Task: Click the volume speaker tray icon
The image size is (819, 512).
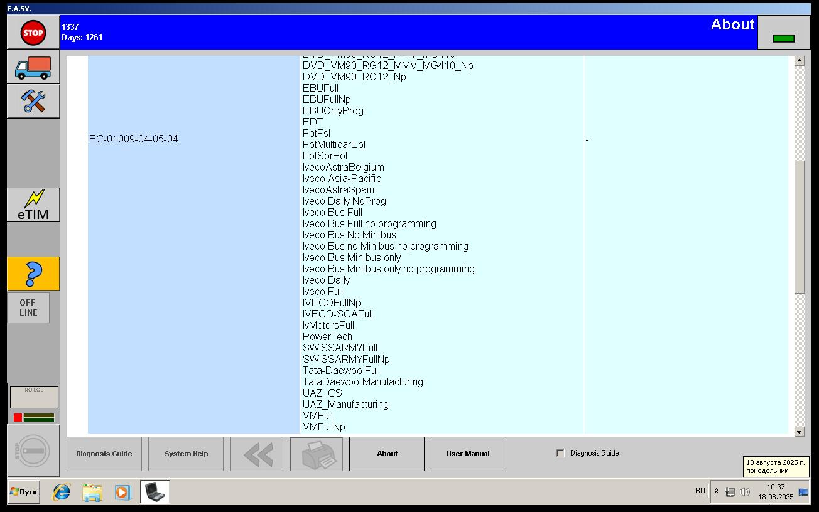Action: tap(745, 492)
